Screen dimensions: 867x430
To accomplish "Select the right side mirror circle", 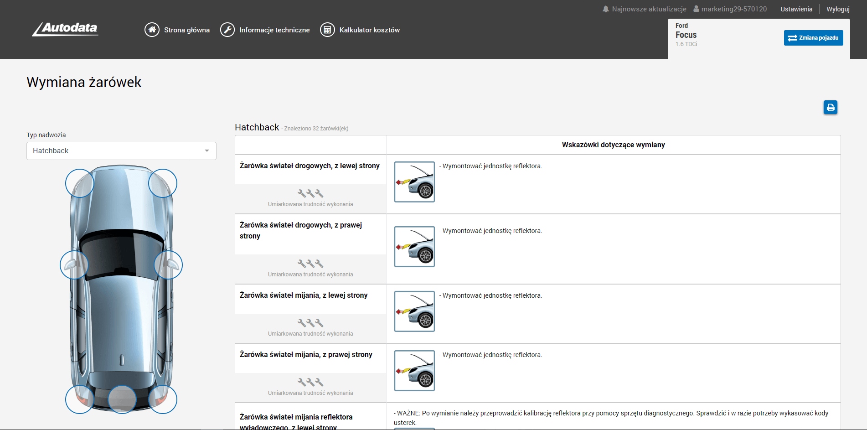I will [x=168, y=264].
